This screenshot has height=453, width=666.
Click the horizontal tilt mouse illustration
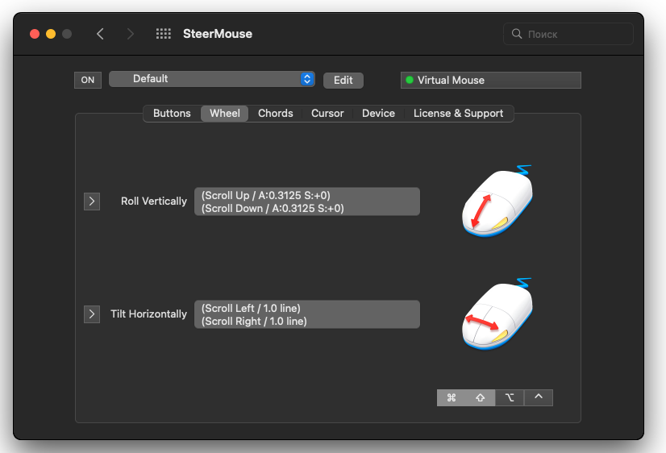(x=497, y=314)
